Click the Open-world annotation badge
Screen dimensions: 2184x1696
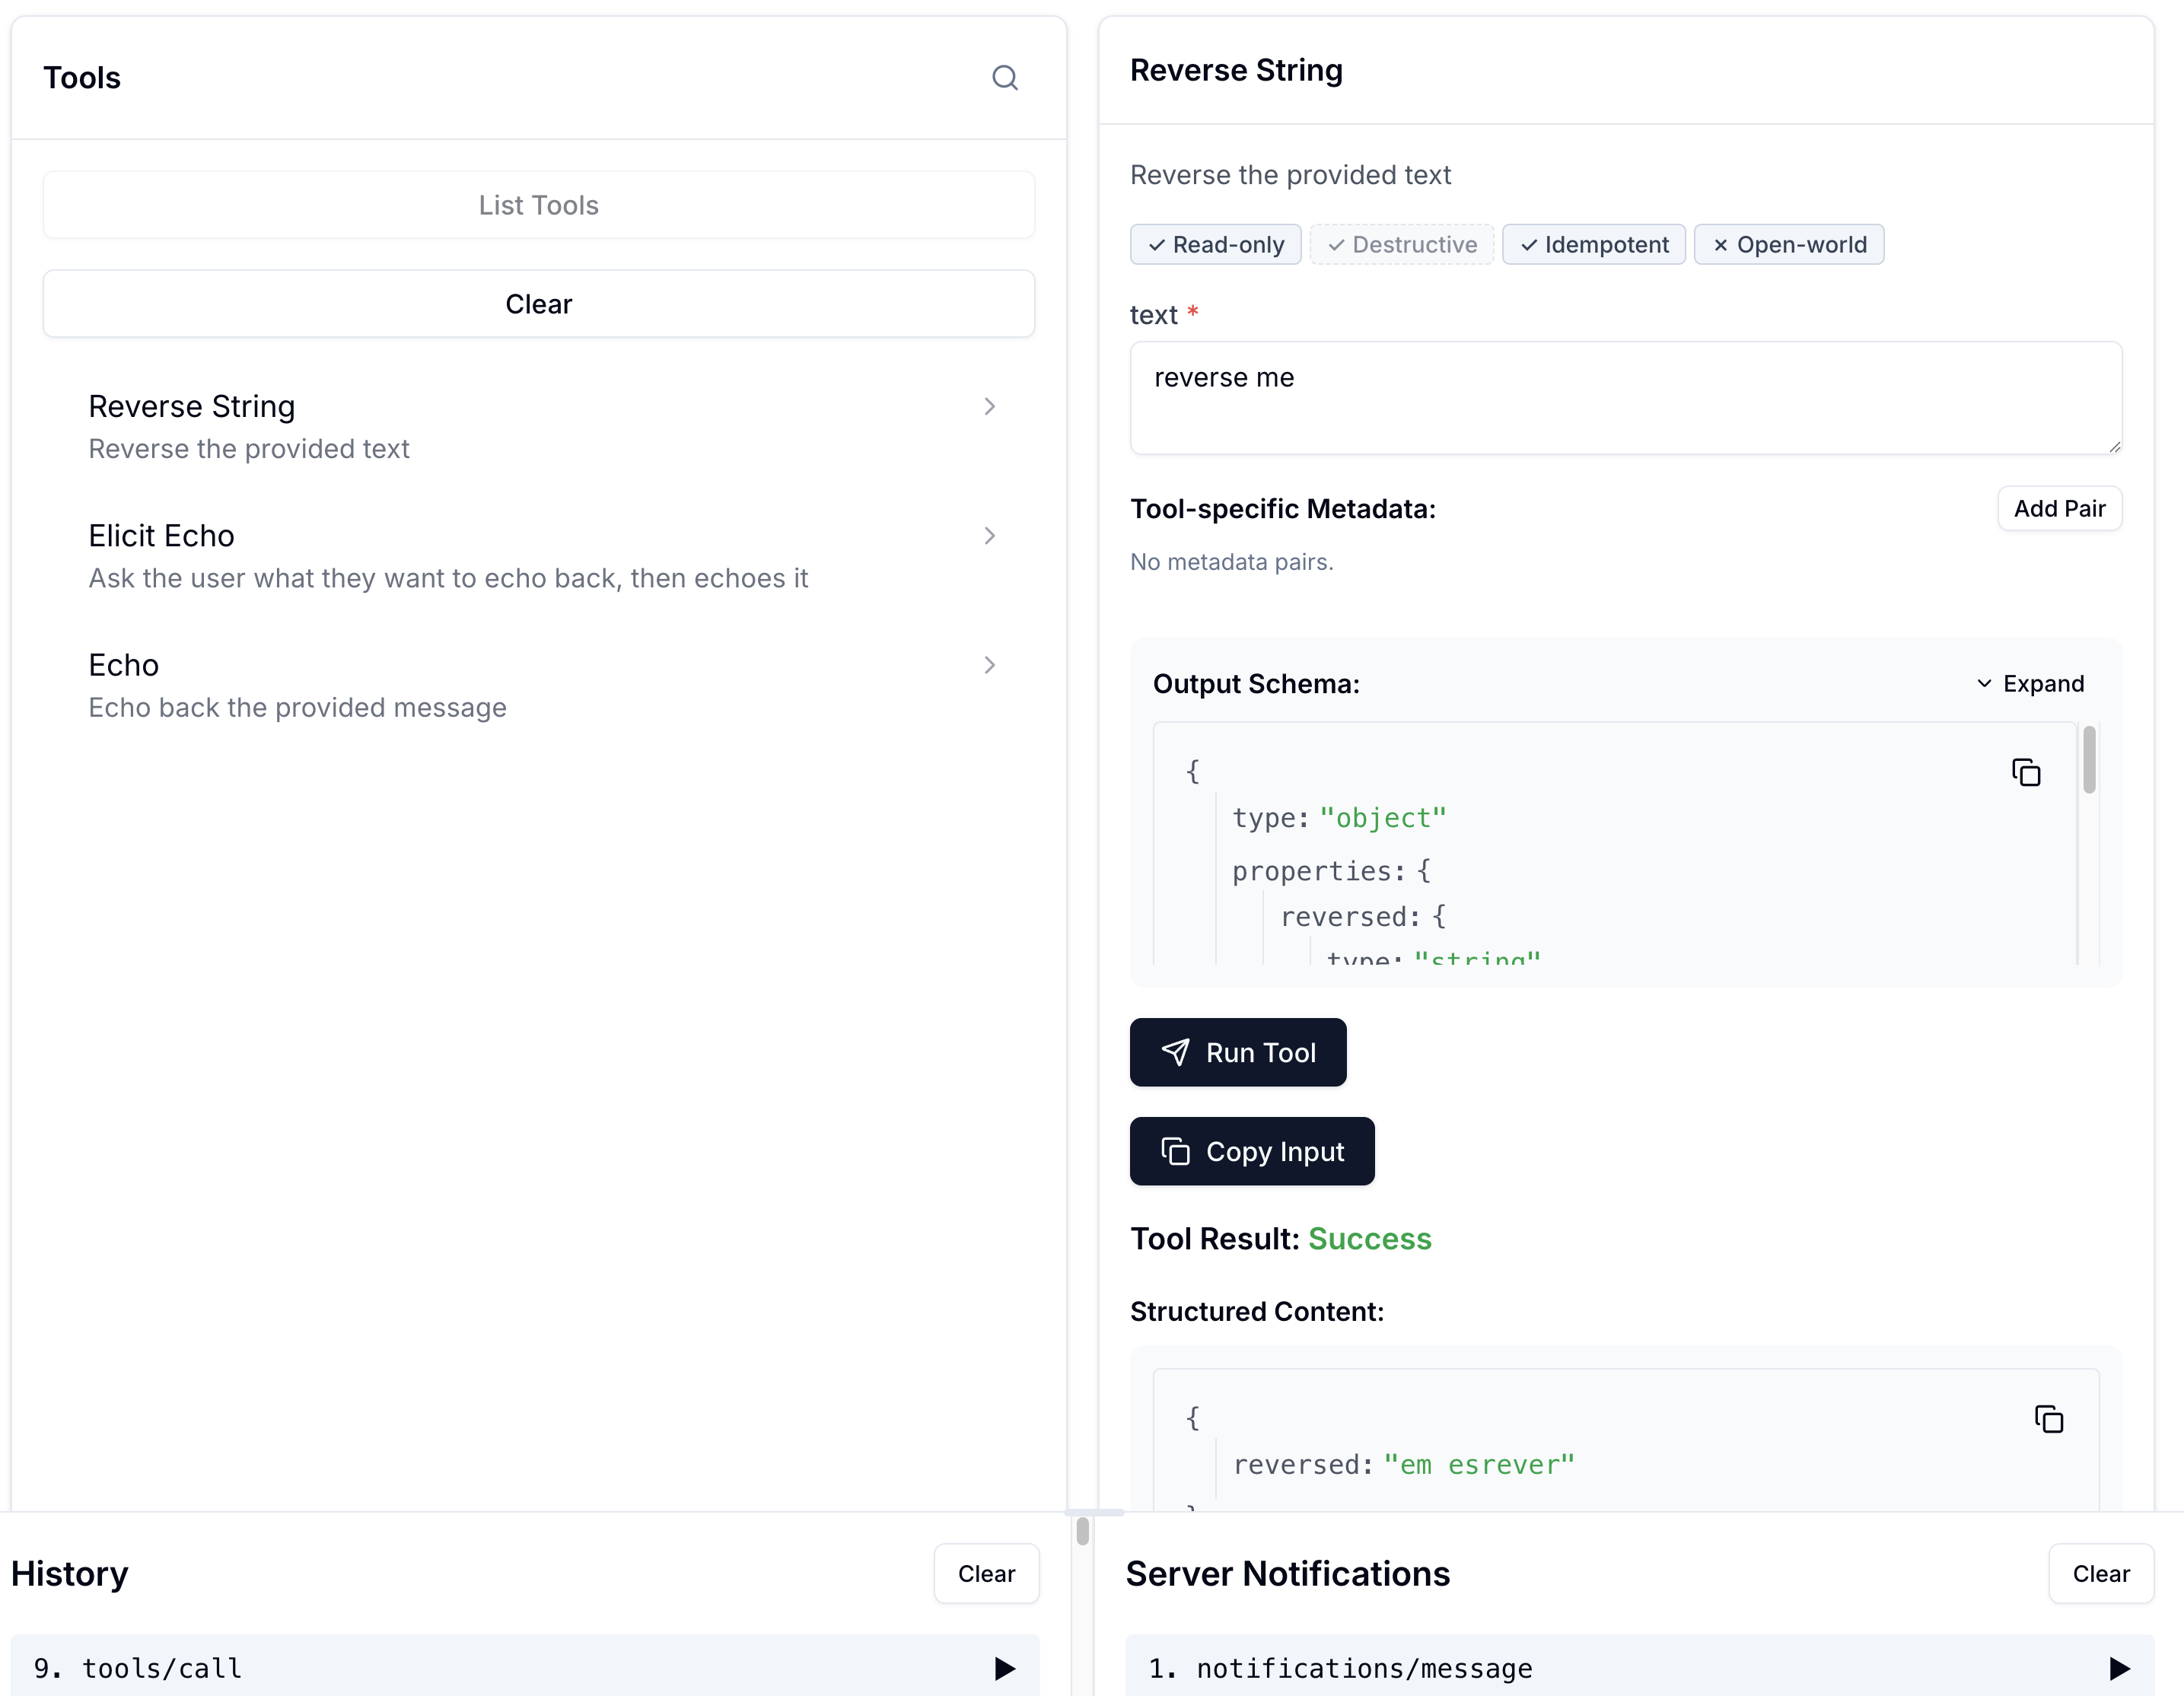tap(1788, 245)
